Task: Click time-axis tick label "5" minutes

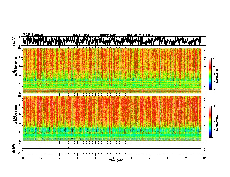Action: click(114, 158)
